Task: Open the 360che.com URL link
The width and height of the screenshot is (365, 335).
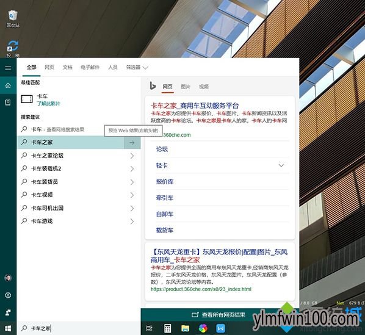Action: click(x=176, y=135)
